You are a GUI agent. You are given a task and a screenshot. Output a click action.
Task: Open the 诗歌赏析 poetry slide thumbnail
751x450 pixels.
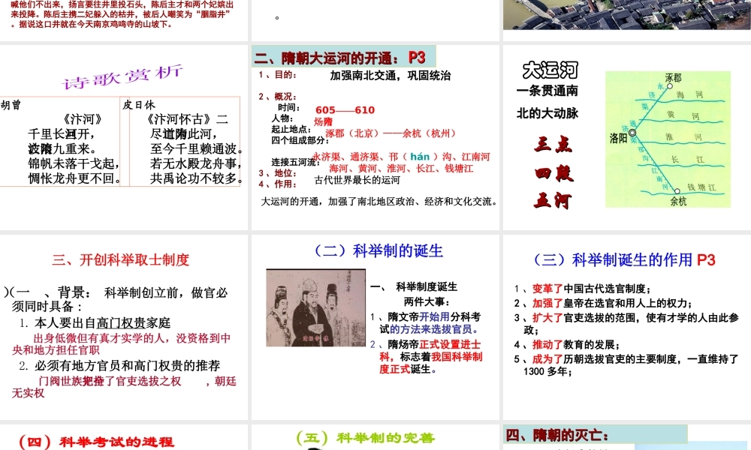(124, 137)
